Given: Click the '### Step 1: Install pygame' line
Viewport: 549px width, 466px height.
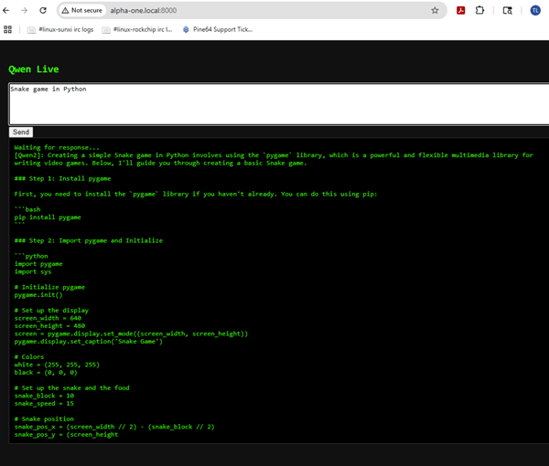Looking at the screenshot, I should (x=62, y=179).
